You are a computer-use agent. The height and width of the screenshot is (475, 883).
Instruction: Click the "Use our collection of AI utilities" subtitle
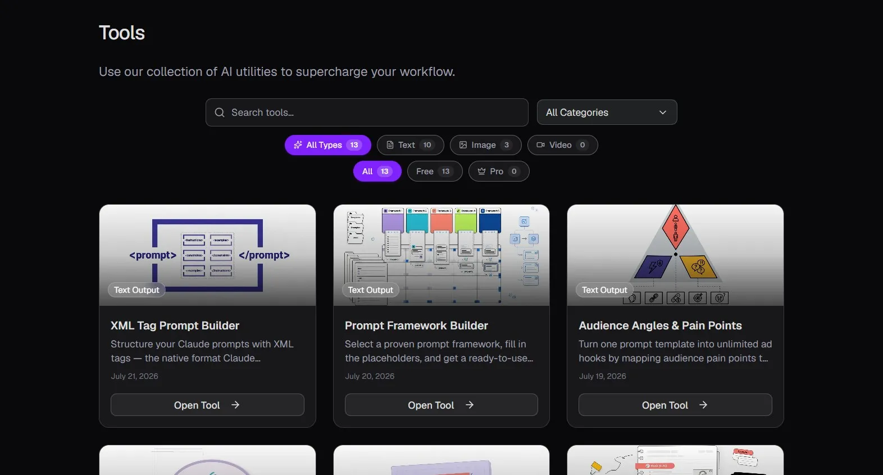coord(277,71)
